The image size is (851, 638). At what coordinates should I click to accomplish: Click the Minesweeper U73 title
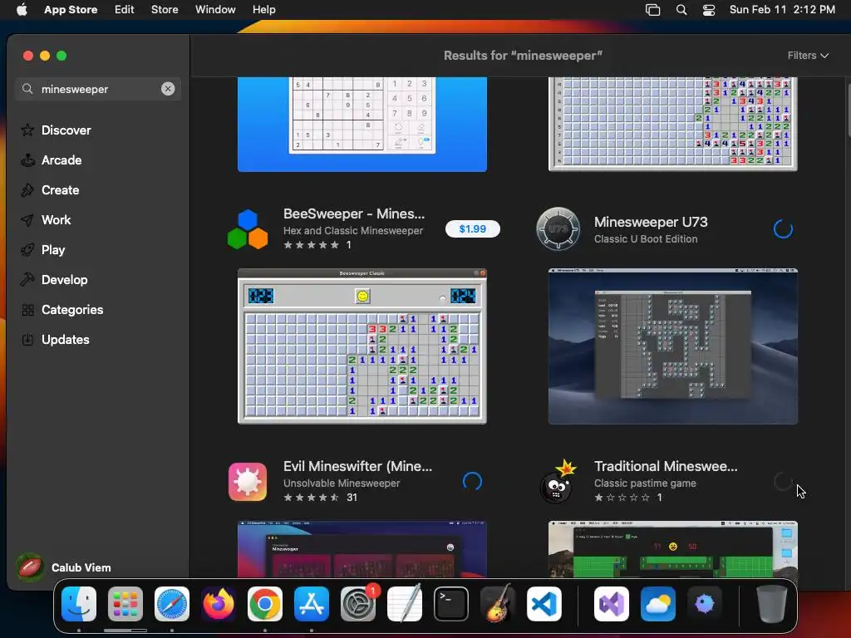click(651, 222)
